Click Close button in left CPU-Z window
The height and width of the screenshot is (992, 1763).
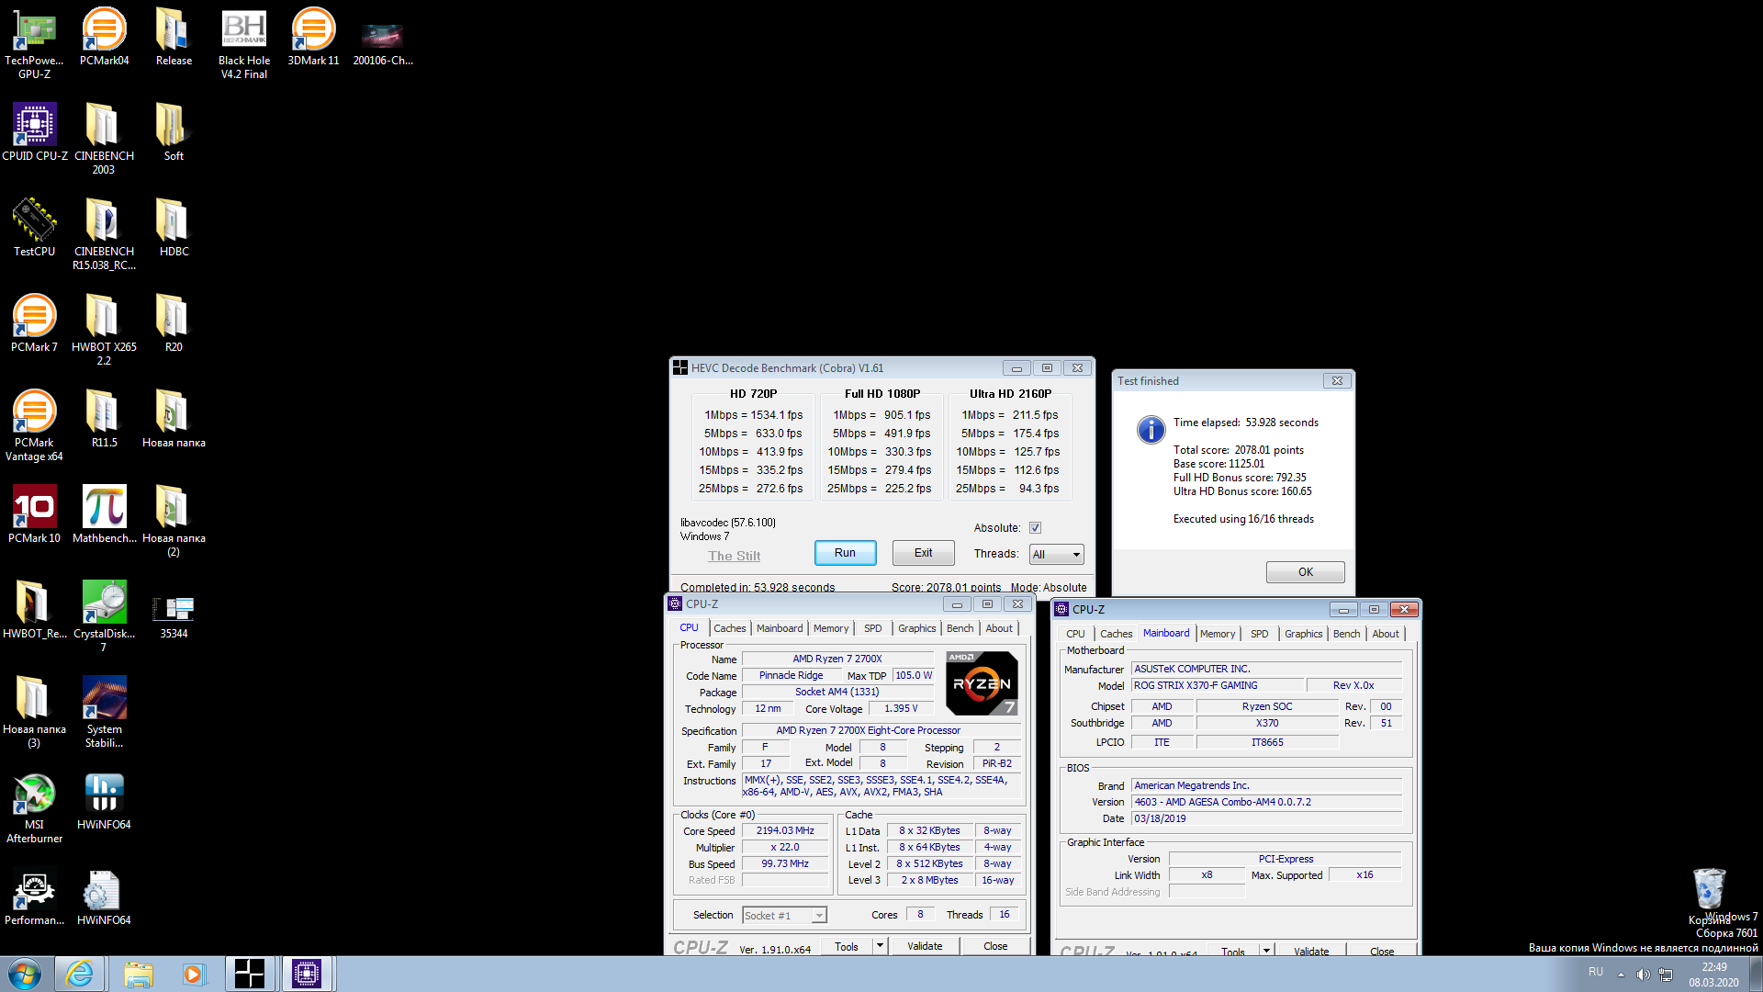(995, 946)
